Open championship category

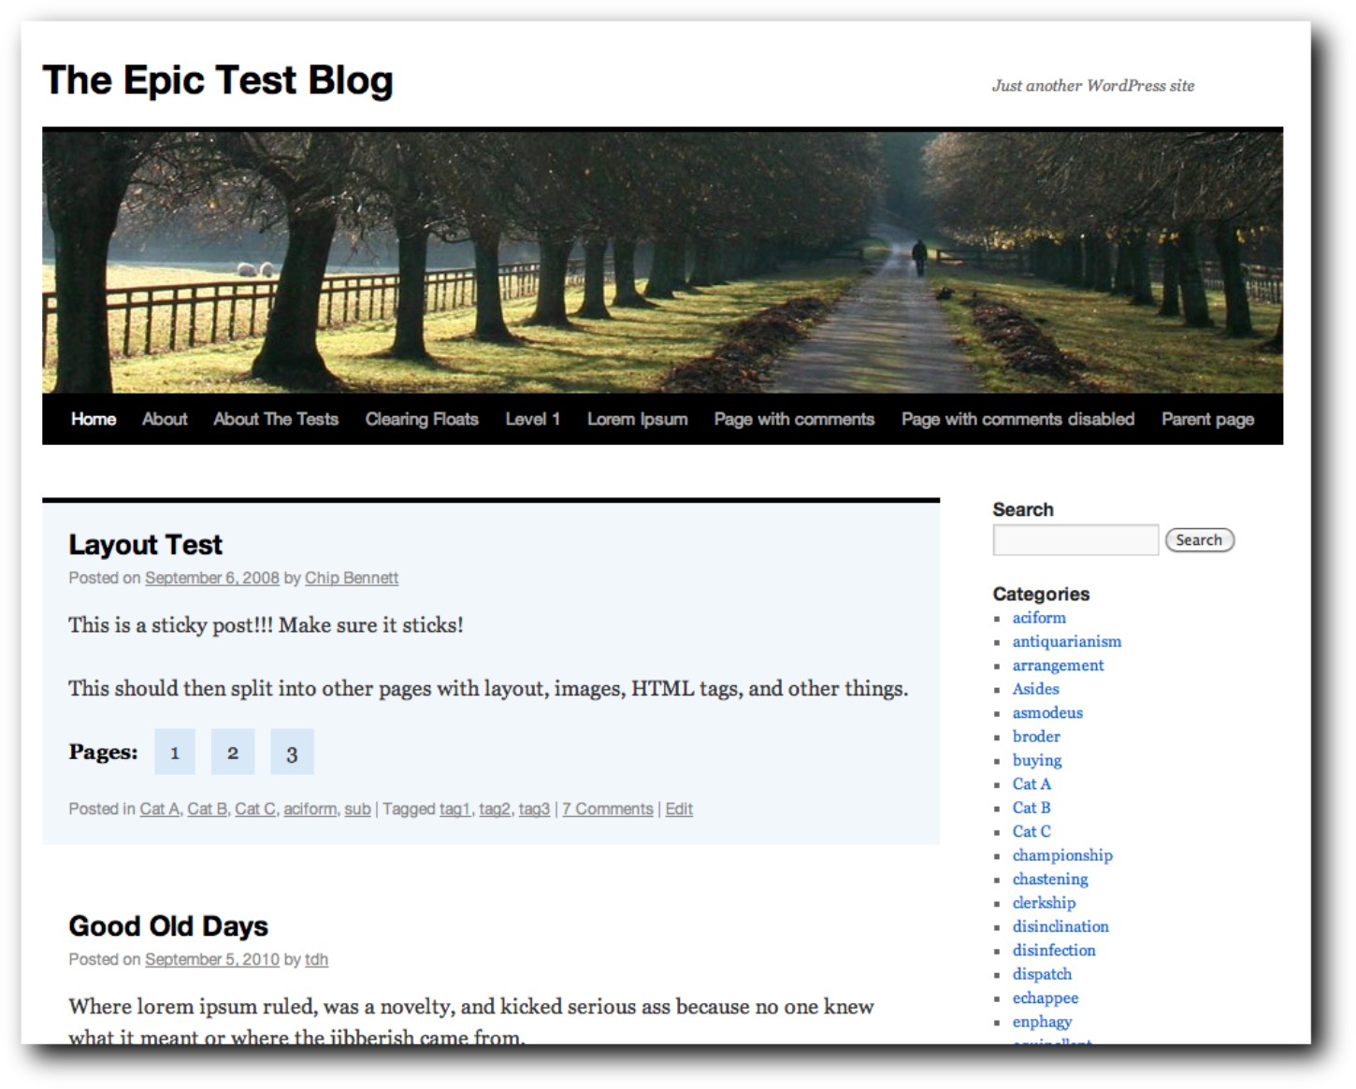pos(1062,855)
